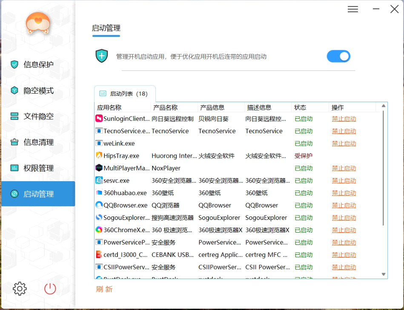Image resolution: width=404 pixels, height=310 pixels.
Task: Minimize the window
Action: tap(376, 9)
